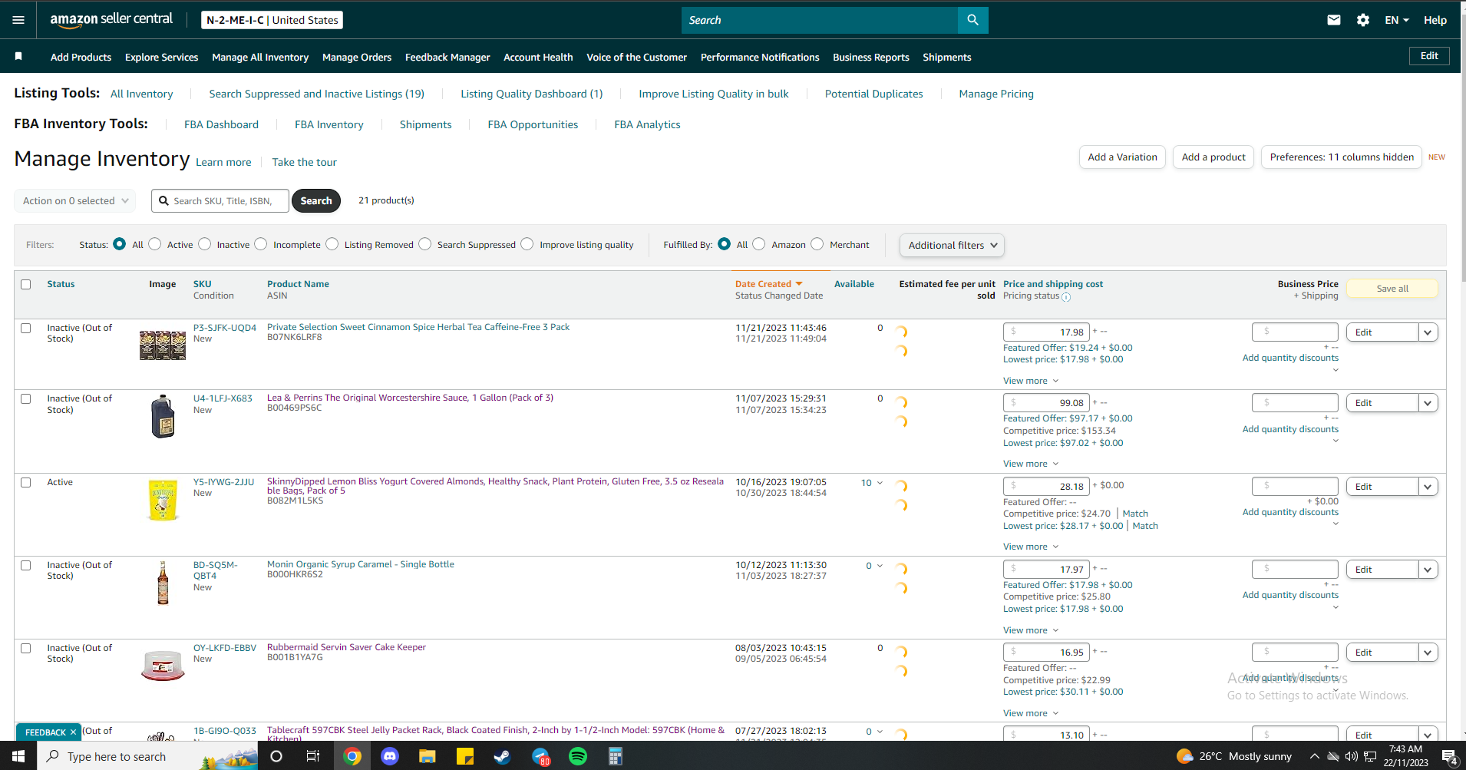Screen dimensions: 1466x770
Task: Click the Amazon Seller Central logo
Action: (x=111, y=19)
